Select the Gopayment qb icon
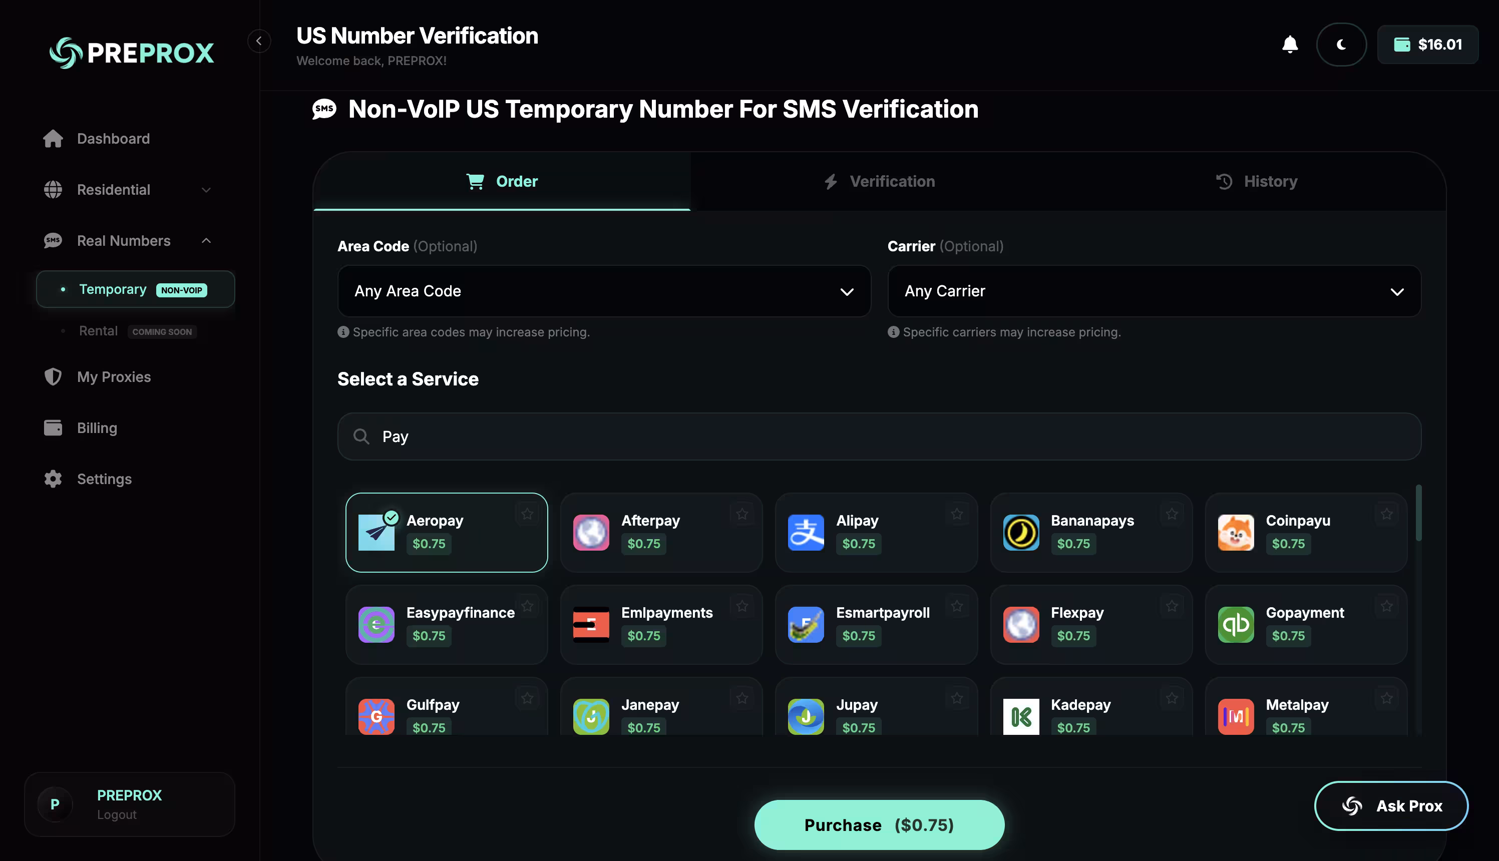The image size is (1499, 861). click(1235, 624)
